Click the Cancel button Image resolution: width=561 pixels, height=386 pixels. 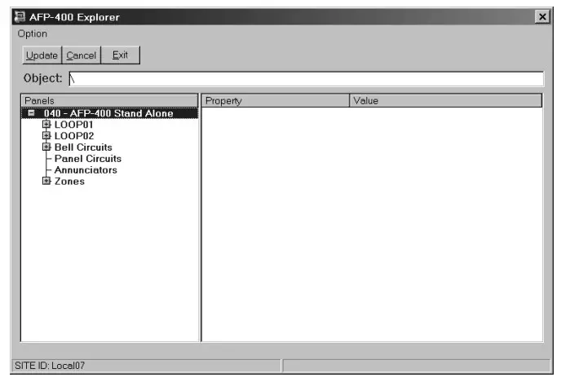[x=82, y=55]
